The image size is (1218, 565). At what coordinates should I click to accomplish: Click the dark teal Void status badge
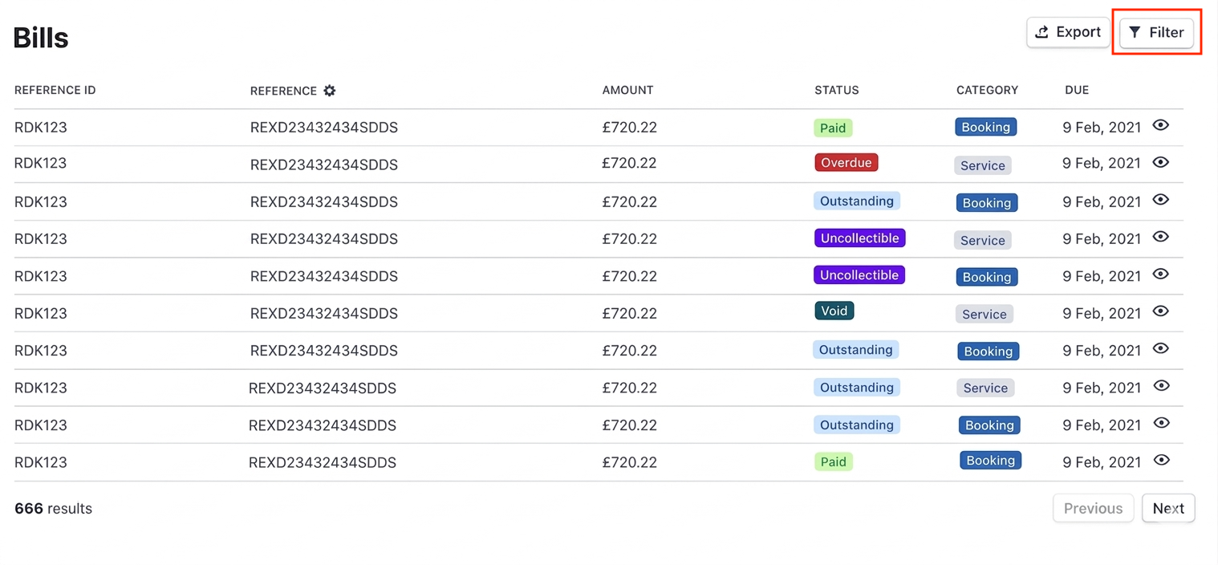[x=834, y=311]
